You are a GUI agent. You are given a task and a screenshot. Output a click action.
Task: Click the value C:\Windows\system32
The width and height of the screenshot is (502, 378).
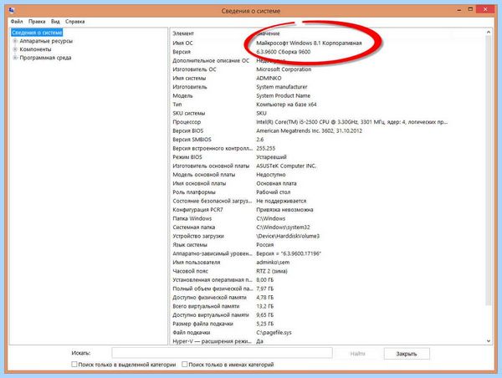pos(283,227)
